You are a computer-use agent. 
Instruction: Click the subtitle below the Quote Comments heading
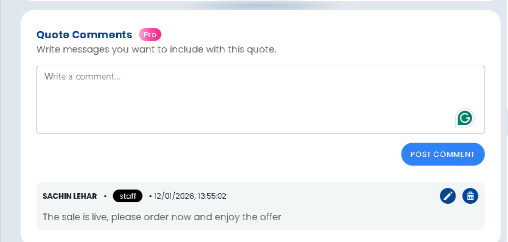click(x=156, y=50)
